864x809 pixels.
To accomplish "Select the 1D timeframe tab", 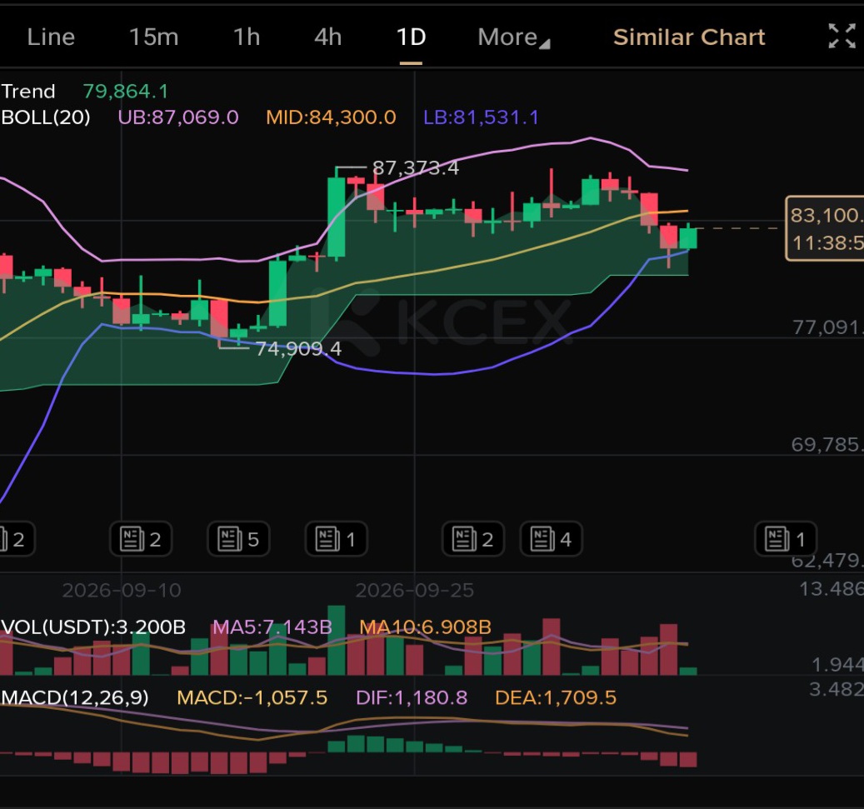I will (411, 37).
